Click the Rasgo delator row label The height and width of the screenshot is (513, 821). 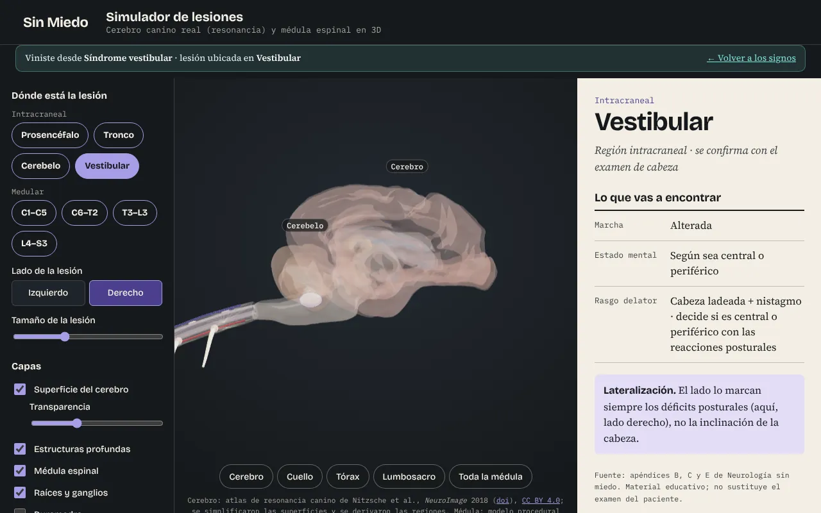pyautogui.click(x=625, y=301)
